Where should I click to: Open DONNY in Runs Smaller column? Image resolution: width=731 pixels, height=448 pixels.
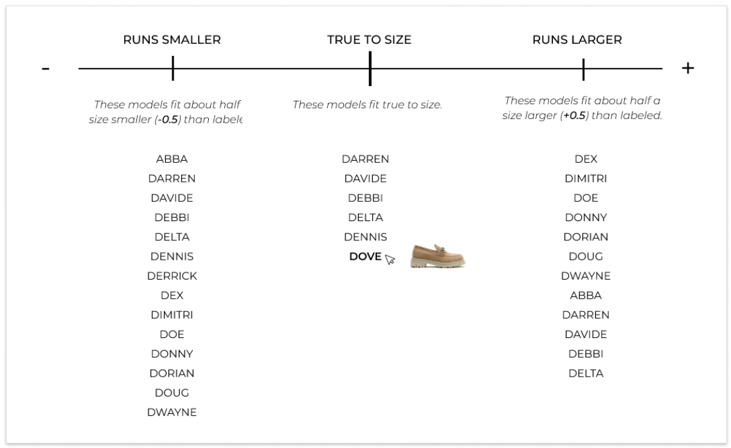tap(172, 354)
